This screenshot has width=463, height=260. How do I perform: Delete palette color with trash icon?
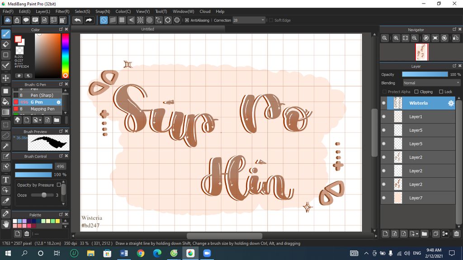27,234
